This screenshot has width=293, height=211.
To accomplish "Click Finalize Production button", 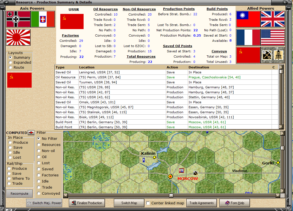I will (x=87, y=203).
